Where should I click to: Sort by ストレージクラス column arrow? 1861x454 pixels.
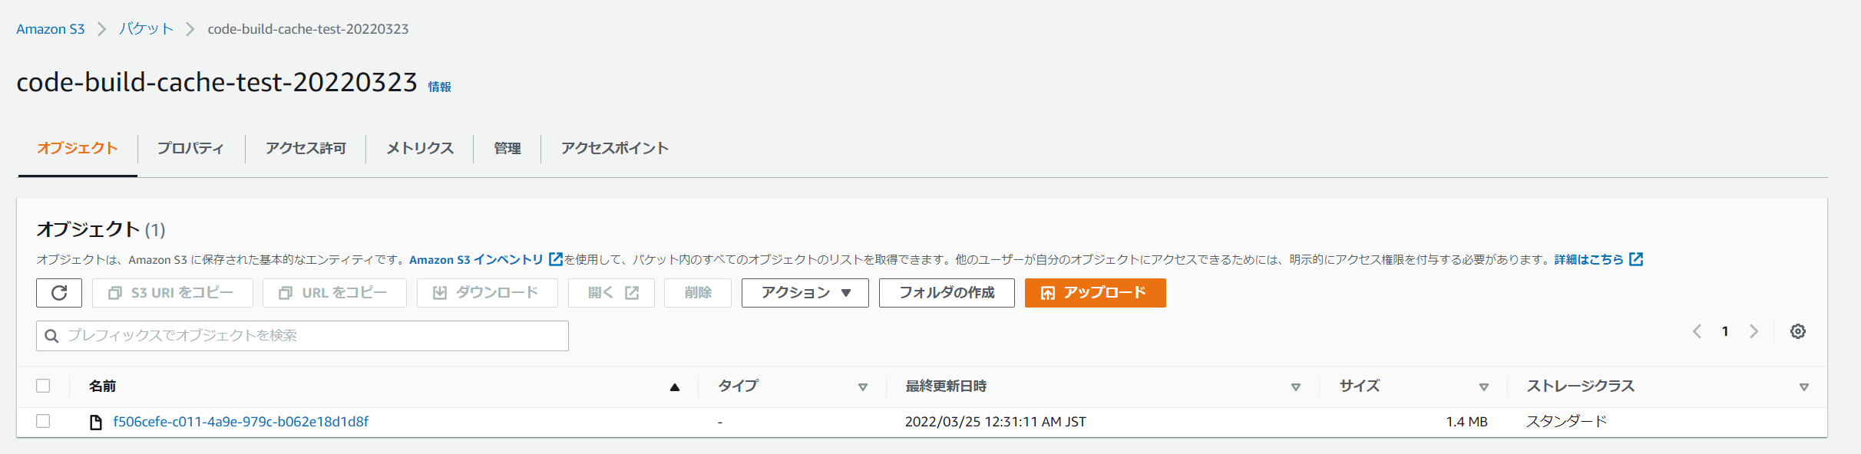pyautogui.click(x=1804, y=387)
